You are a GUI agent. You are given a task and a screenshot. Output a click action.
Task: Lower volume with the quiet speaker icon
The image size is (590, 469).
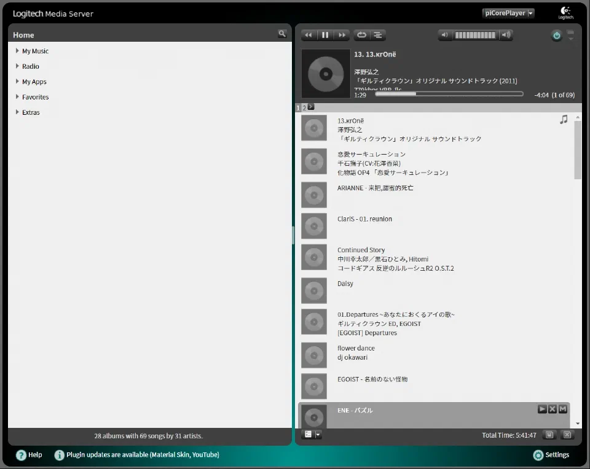[x=445, y=35]
